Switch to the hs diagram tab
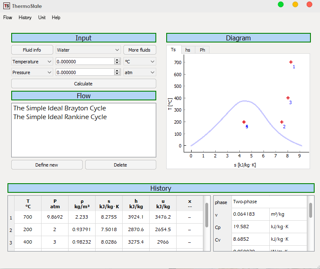Viewport: 320px width, 269px height. tap(188, 50)
